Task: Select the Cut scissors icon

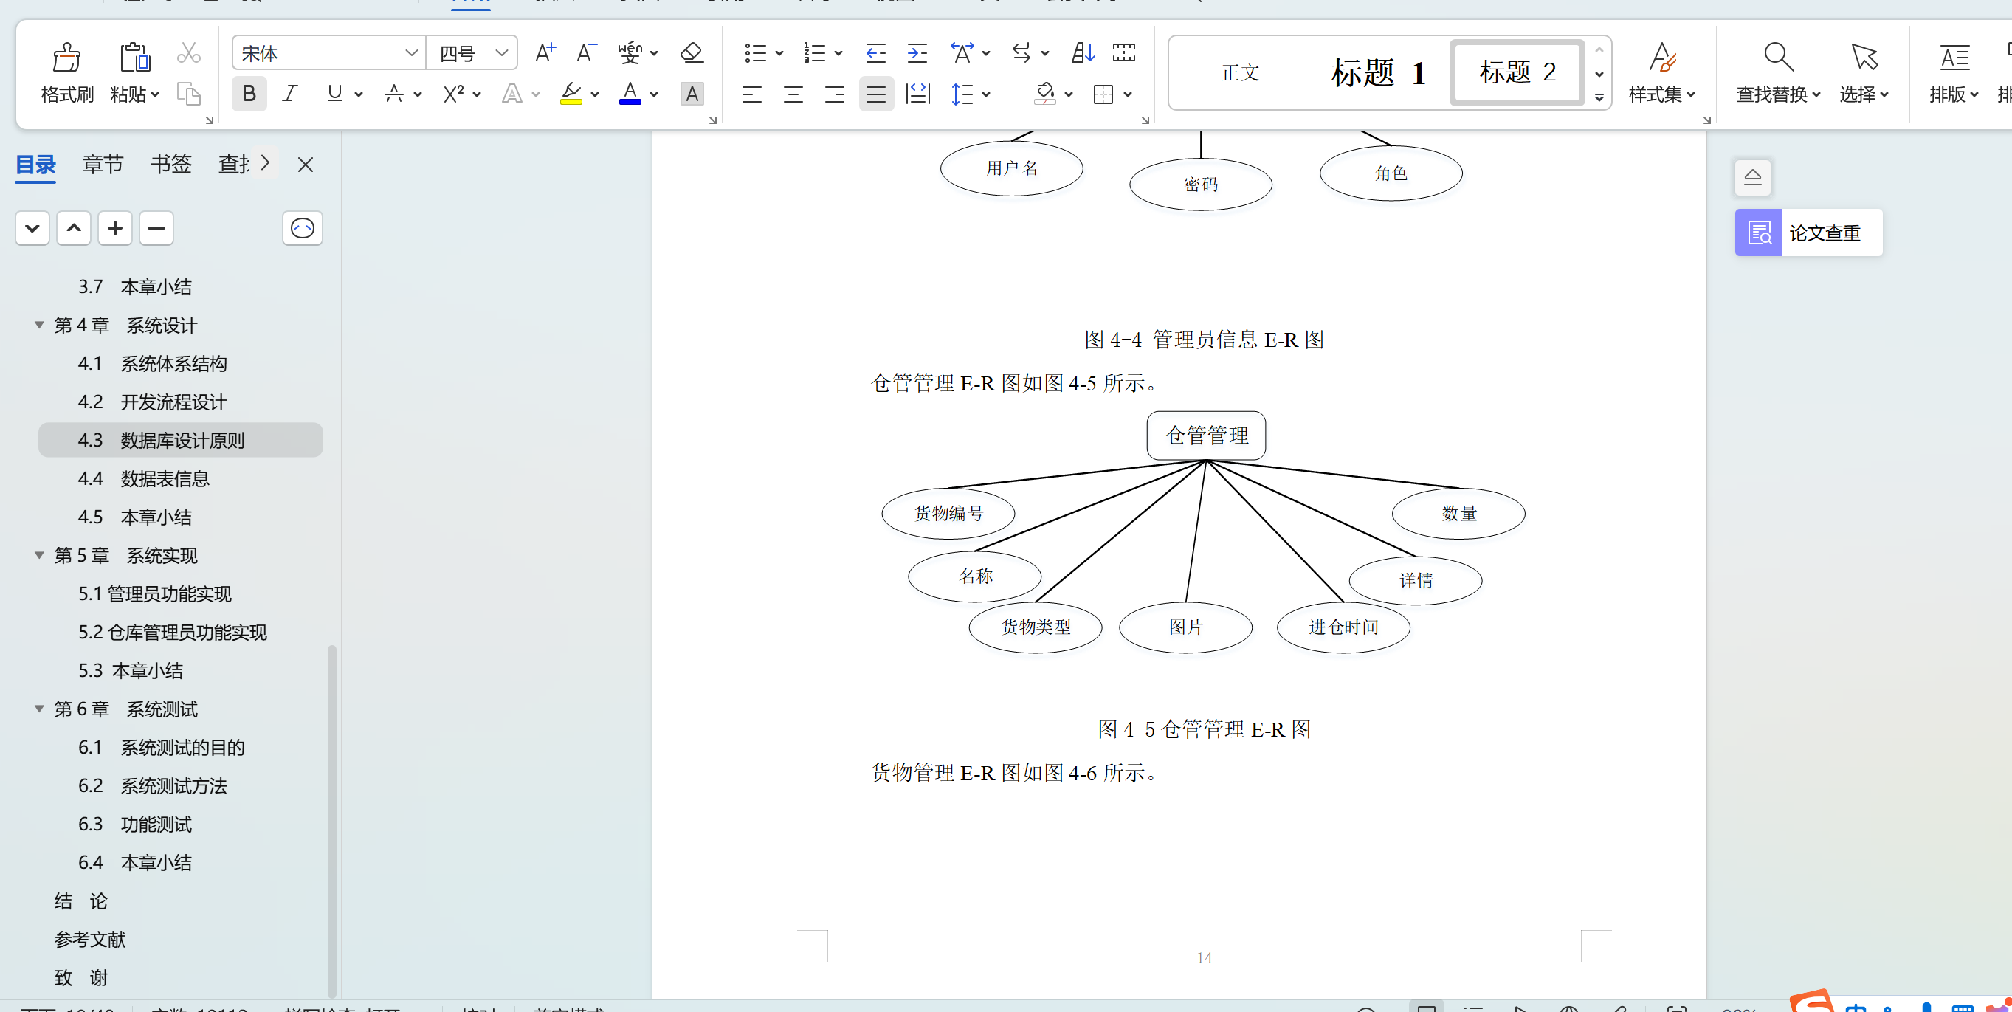Action: click(188, 52)
